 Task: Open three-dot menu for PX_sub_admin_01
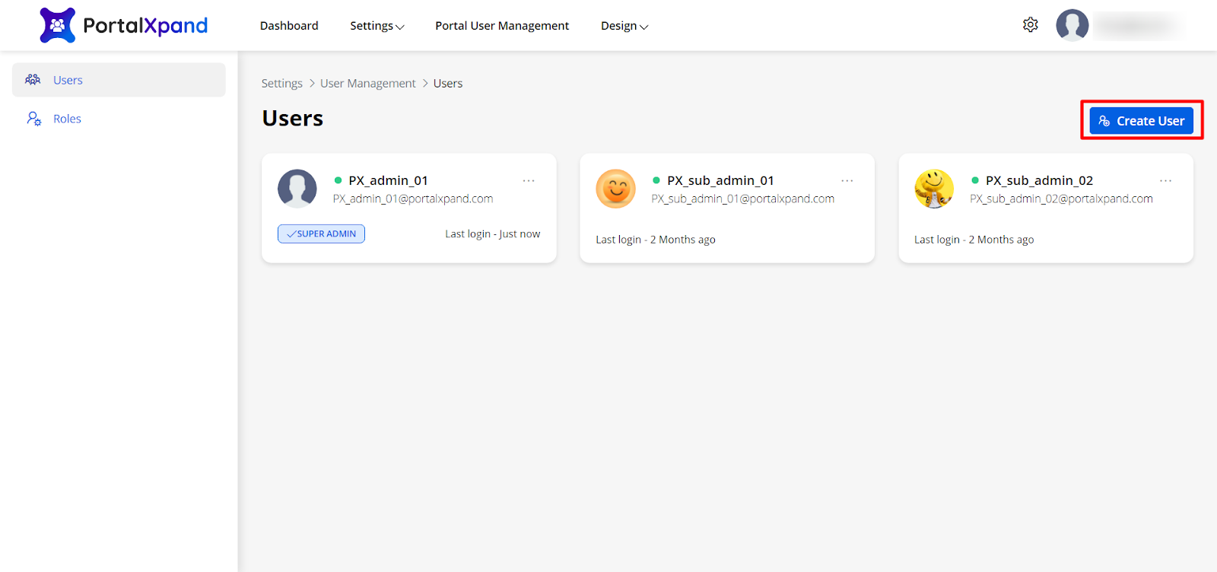tap(847, 180)
